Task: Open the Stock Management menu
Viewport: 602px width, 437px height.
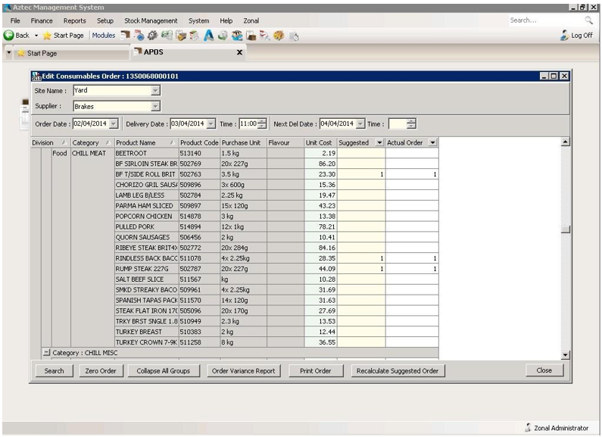Action: (150, 20)
